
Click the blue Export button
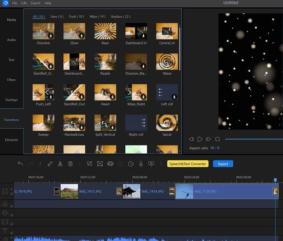223,164
